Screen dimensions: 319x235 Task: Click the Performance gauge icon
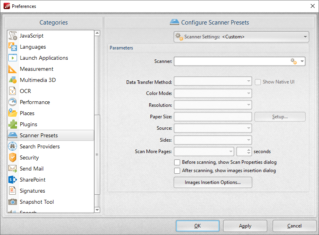click(13, 102)
